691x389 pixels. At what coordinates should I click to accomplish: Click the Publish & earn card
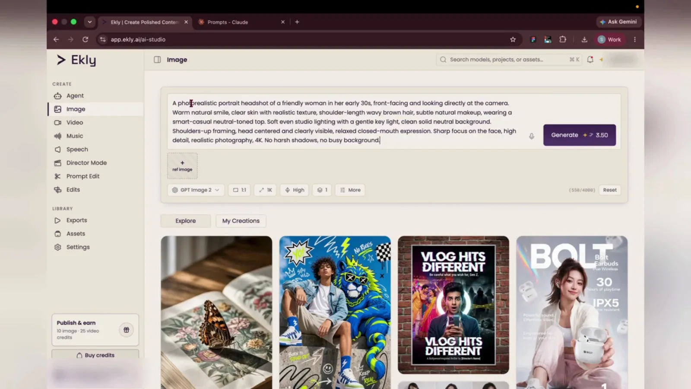click(x=95, y=330)
